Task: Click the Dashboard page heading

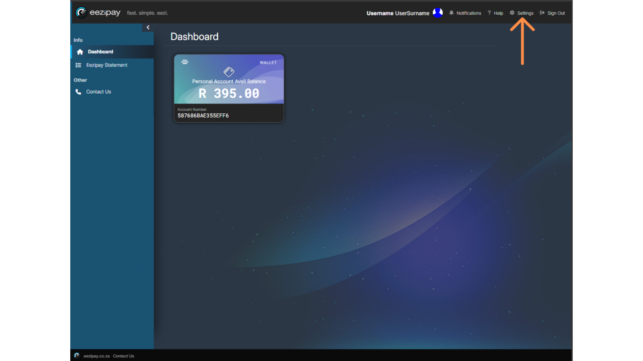Action: pyautogui.click(x=194, y=36)
